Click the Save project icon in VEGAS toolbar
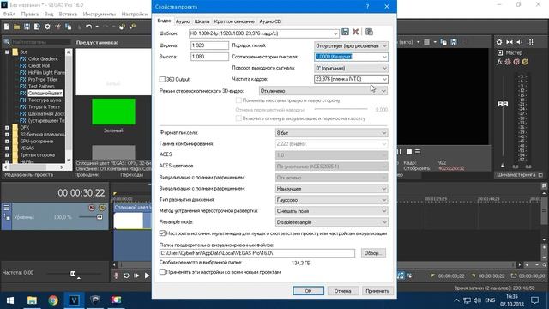This screenshot has height=309, width=549. point(27,27)
